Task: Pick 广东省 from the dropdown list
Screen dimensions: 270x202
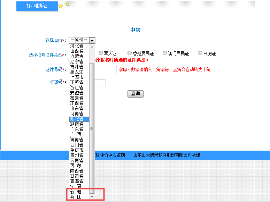Action: [x=77, y=129]
